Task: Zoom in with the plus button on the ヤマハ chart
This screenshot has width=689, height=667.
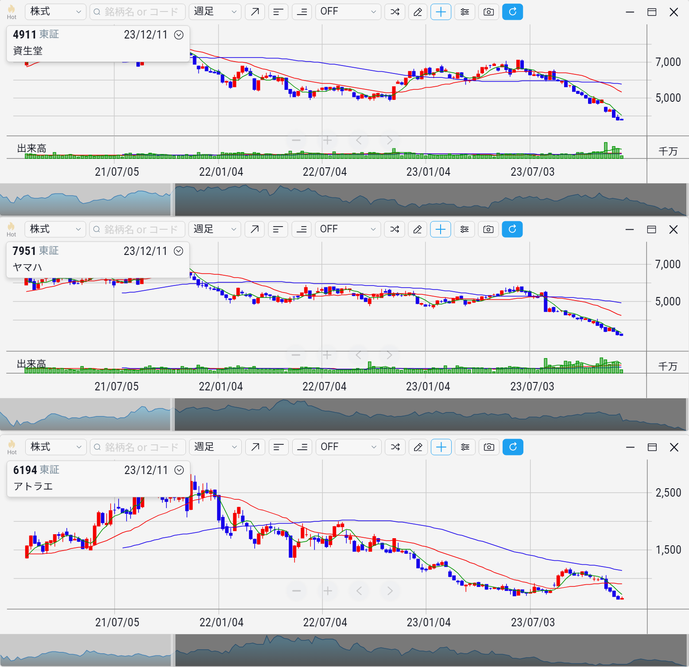Action: 327,355
